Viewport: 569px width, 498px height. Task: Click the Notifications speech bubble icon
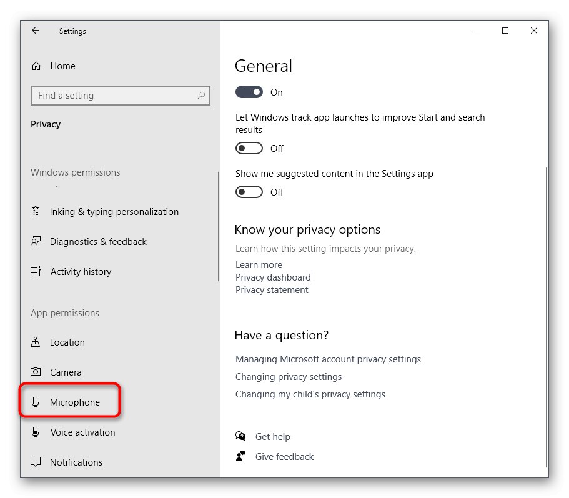[x=36, y=462]
